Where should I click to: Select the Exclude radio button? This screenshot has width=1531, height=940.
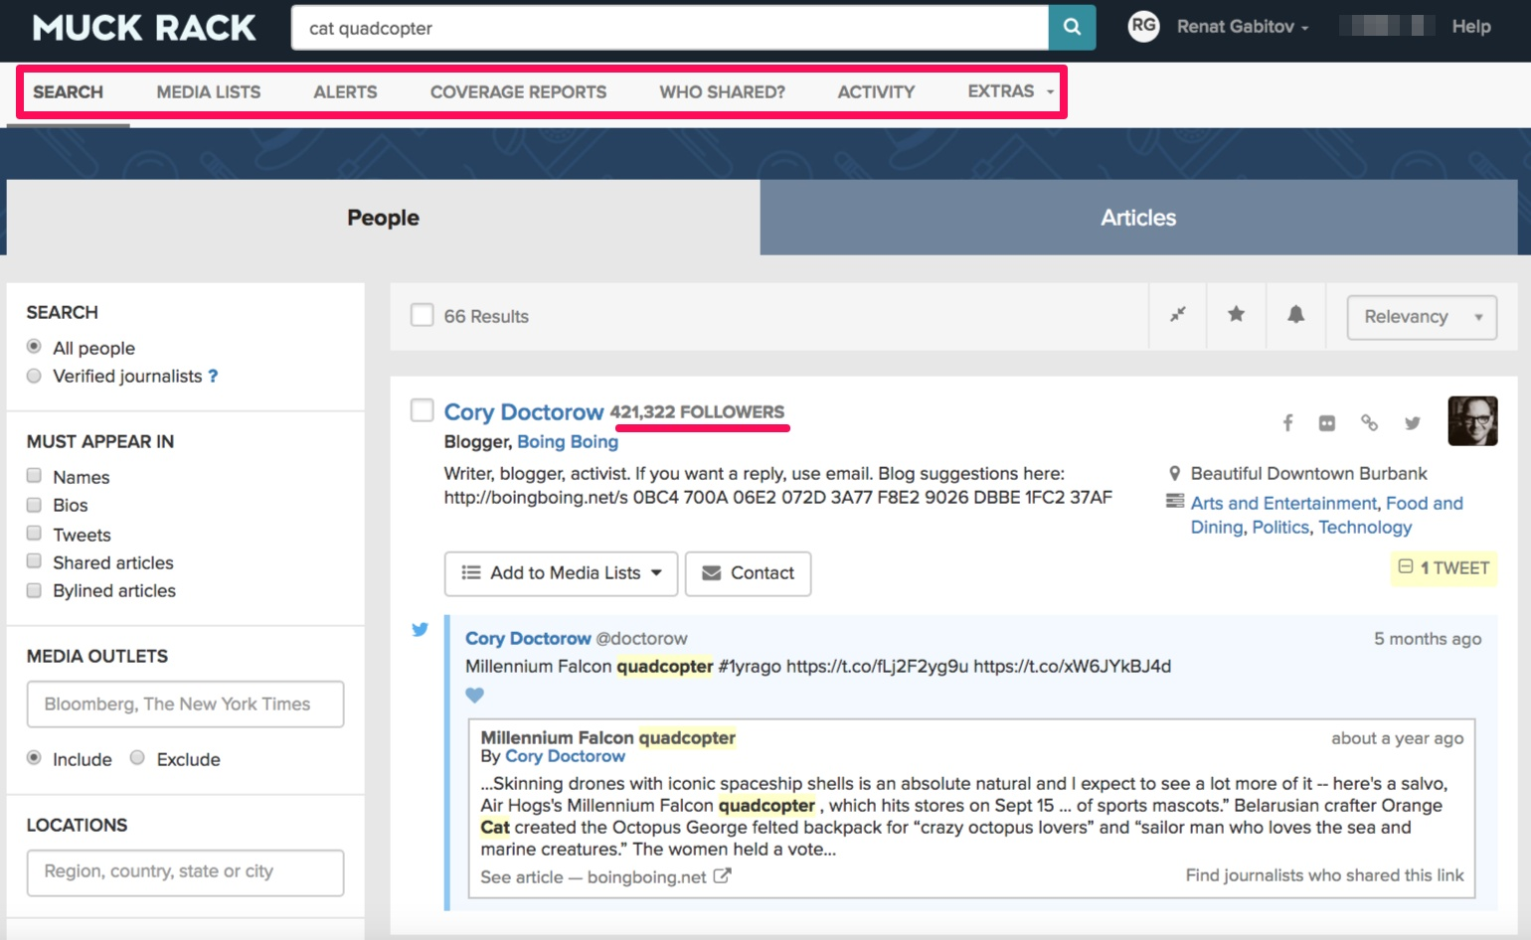pos(137,758)
